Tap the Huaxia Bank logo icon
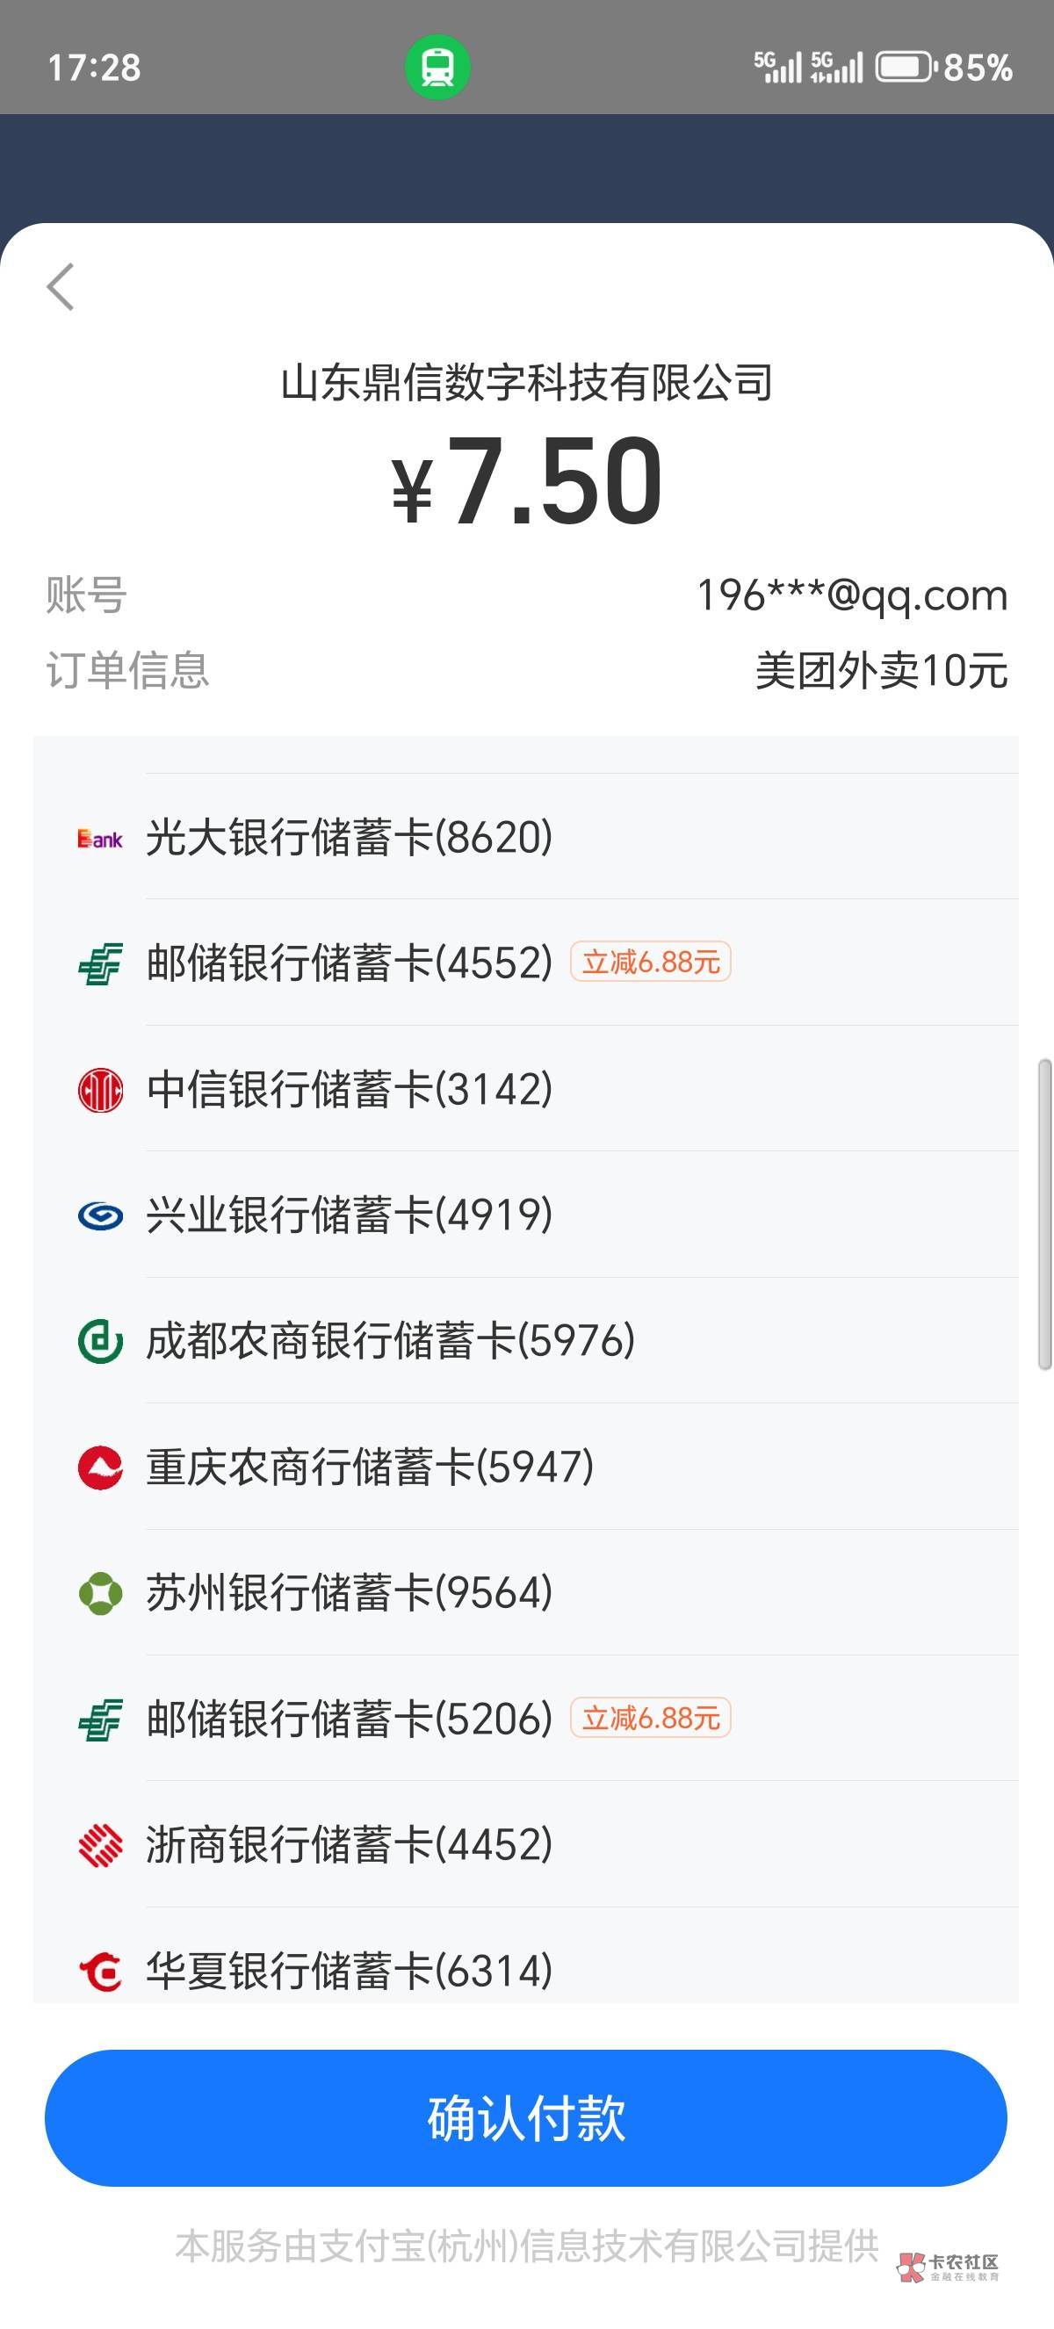The height and width of the screenshot is (2329, 1054). tap(100, 1972)
